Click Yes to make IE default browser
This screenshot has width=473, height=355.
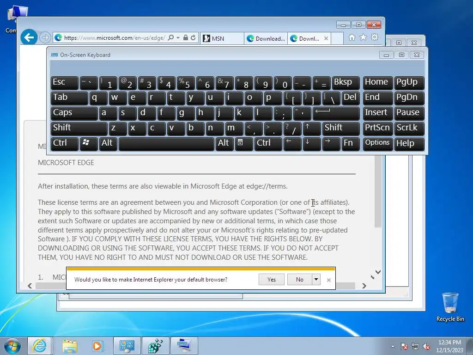(x=272, y=280)
